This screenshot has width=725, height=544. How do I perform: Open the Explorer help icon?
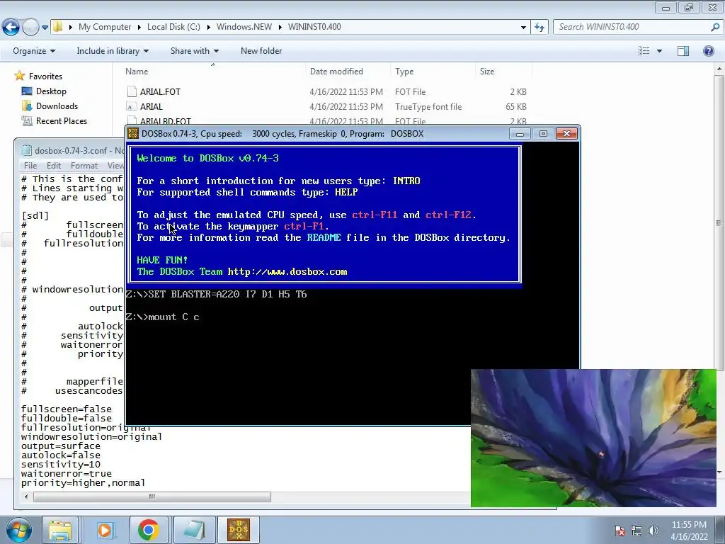[708, 51]
